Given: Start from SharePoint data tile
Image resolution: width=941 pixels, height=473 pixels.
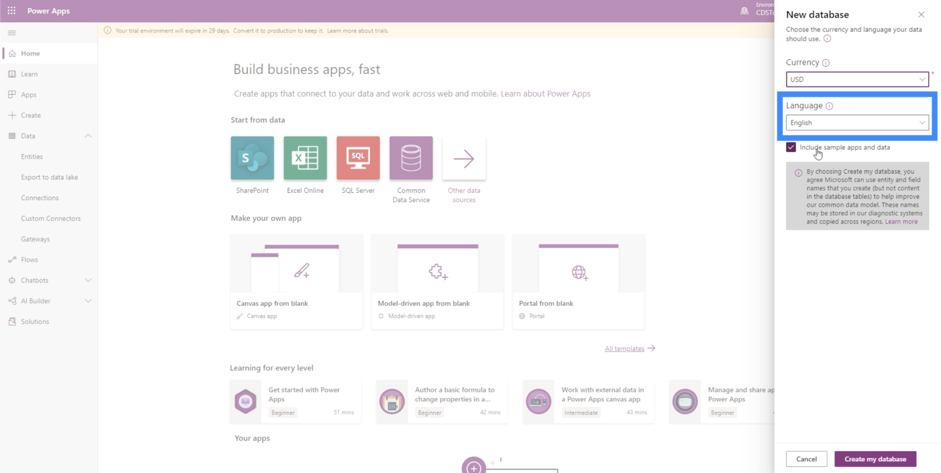Looking at the screenshot, I should tap(253, 158).
